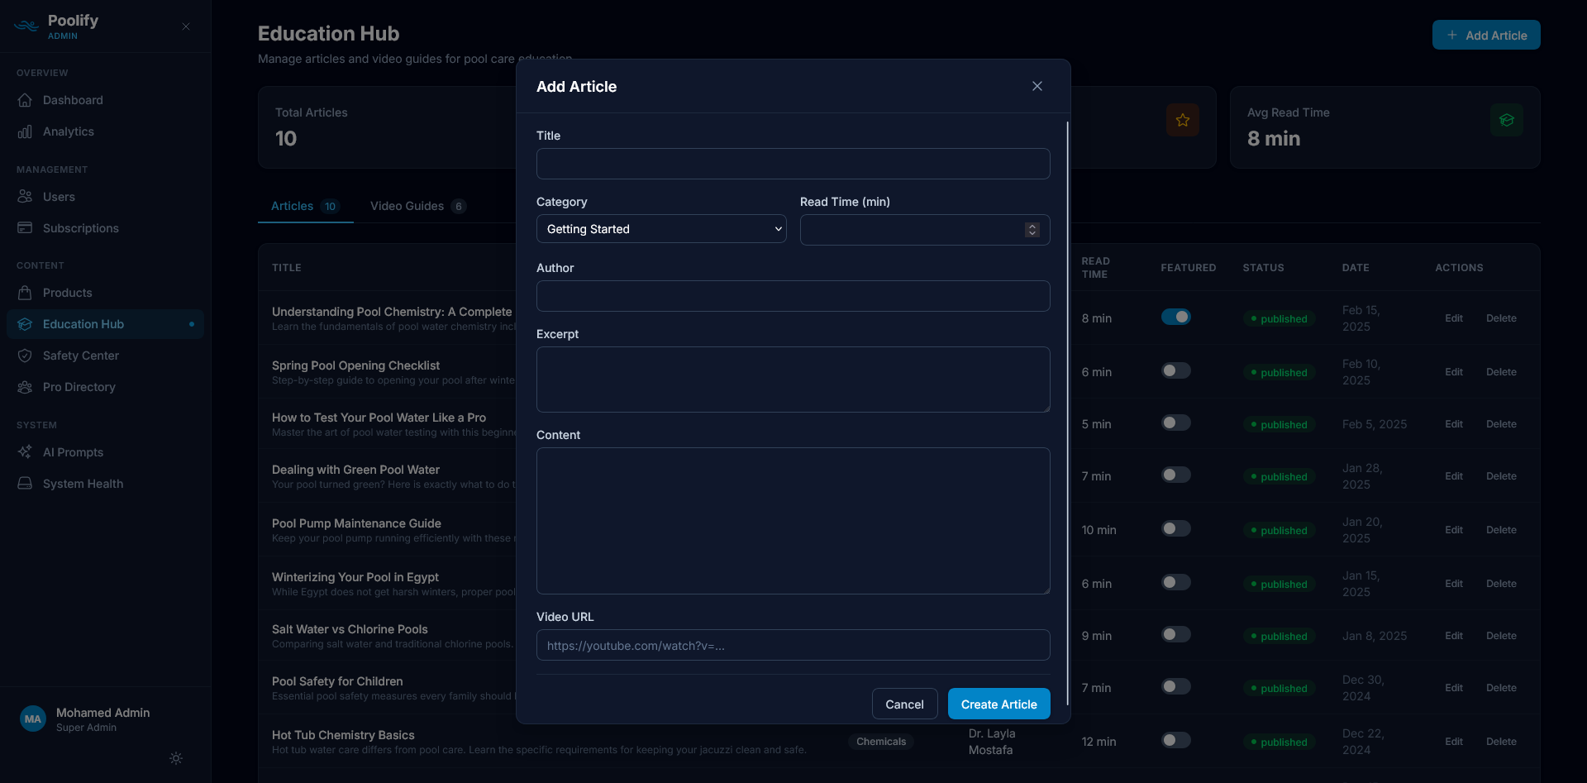Click the DATE column header
This screenshot has height=783, width=1587.
[1356, 268]
